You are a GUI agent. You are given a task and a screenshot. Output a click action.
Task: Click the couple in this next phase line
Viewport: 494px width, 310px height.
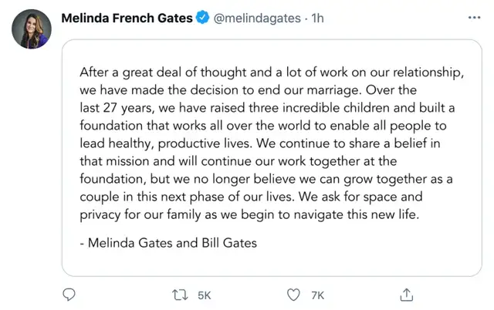click(251, 197)
